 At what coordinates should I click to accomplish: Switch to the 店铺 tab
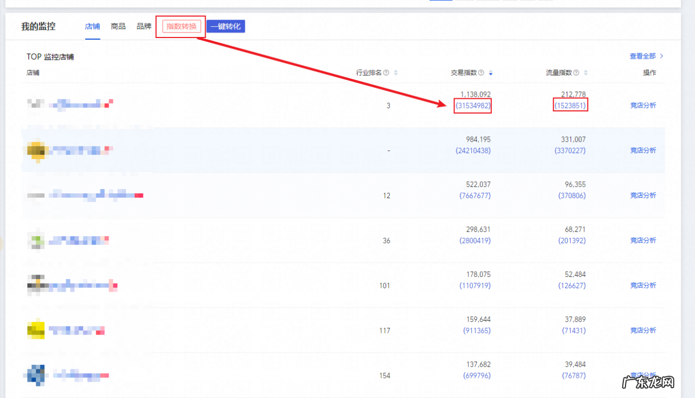[92, 27]
